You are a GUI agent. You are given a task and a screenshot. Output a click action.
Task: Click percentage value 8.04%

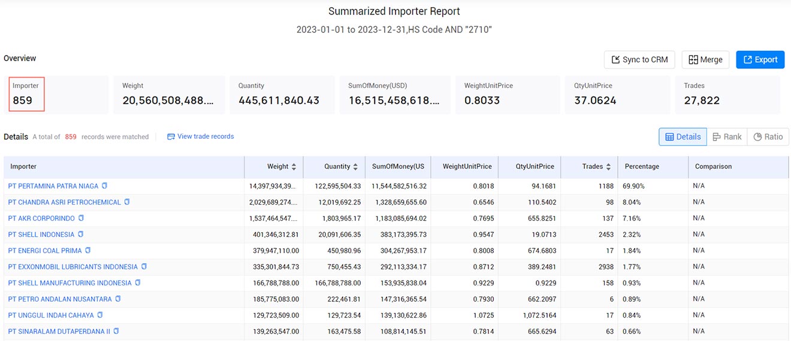pyautogui.click(x=632, y=202)
